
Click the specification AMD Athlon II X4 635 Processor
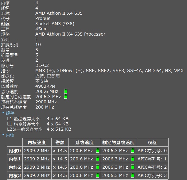70,34
